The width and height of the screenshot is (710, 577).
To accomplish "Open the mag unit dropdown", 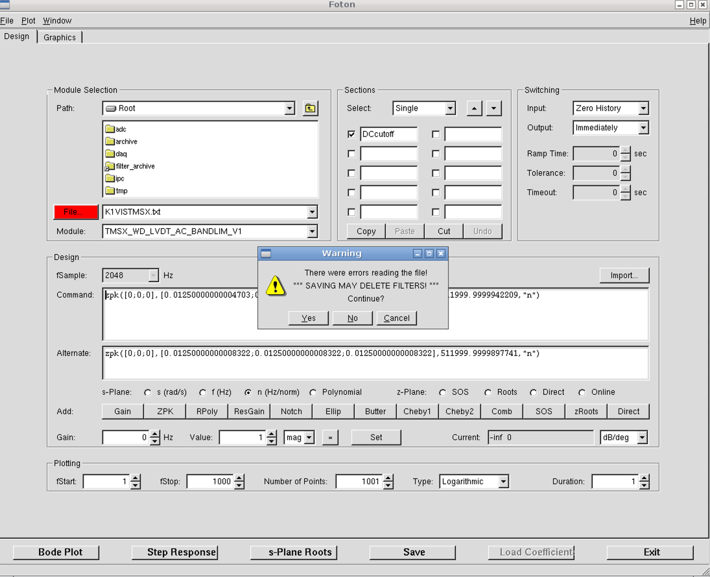I will [309, 438].
